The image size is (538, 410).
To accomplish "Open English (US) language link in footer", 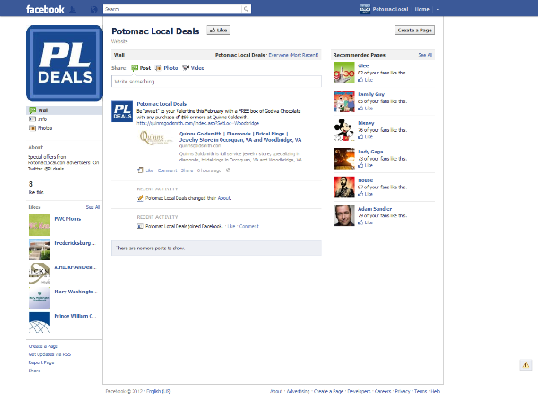I will pos(158,391).
